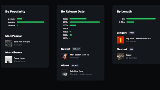Select the Bezos I song title
This screenshot has width=160, height=90.
tap(129, 55)
